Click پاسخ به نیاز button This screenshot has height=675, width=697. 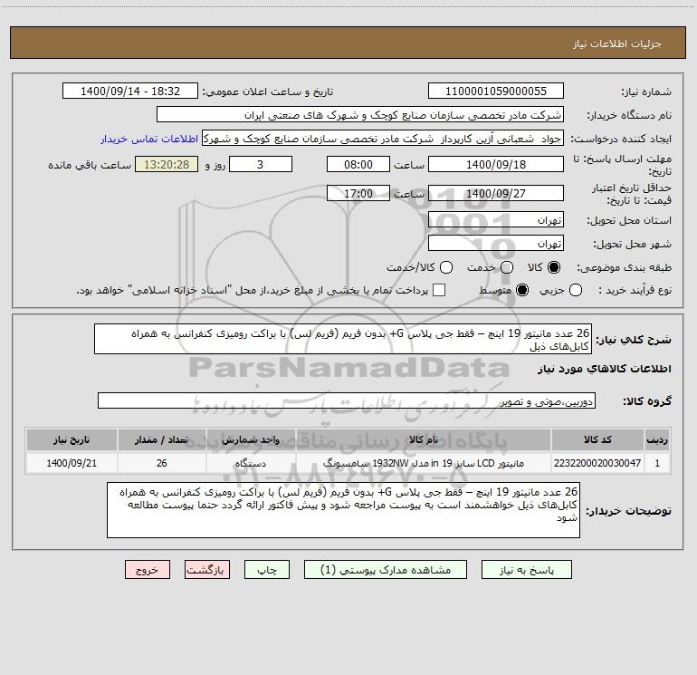click(x=526, y=570)
